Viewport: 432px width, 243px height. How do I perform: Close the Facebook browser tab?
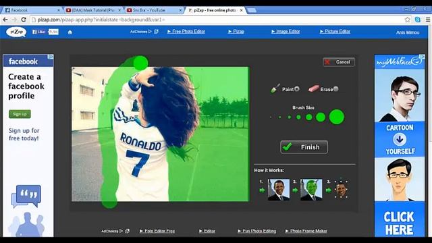(59, 10)
